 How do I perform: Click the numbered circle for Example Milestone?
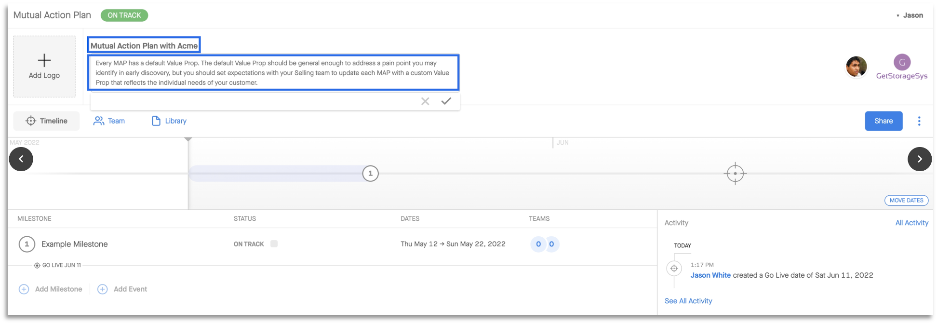[27, 244]
